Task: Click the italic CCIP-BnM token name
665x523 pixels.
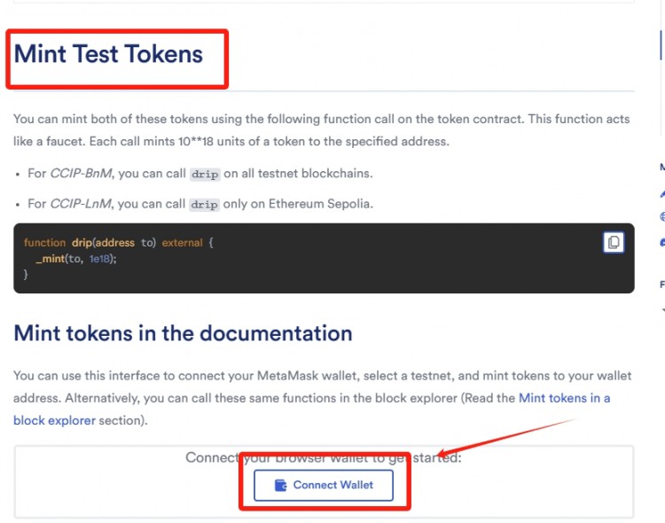Action: click(81, 174)
